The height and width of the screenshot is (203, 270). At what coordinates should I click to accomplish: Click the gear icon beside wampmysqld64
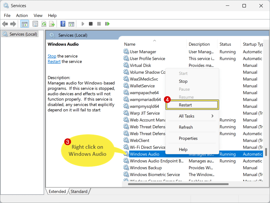coord(126,106)
